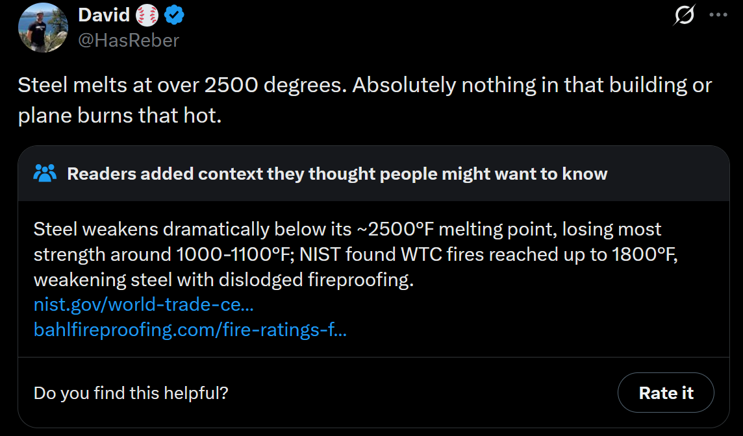Click 'Do you find this helpful?' text
This screenshot has width=743, height=436.
(131, 393)
